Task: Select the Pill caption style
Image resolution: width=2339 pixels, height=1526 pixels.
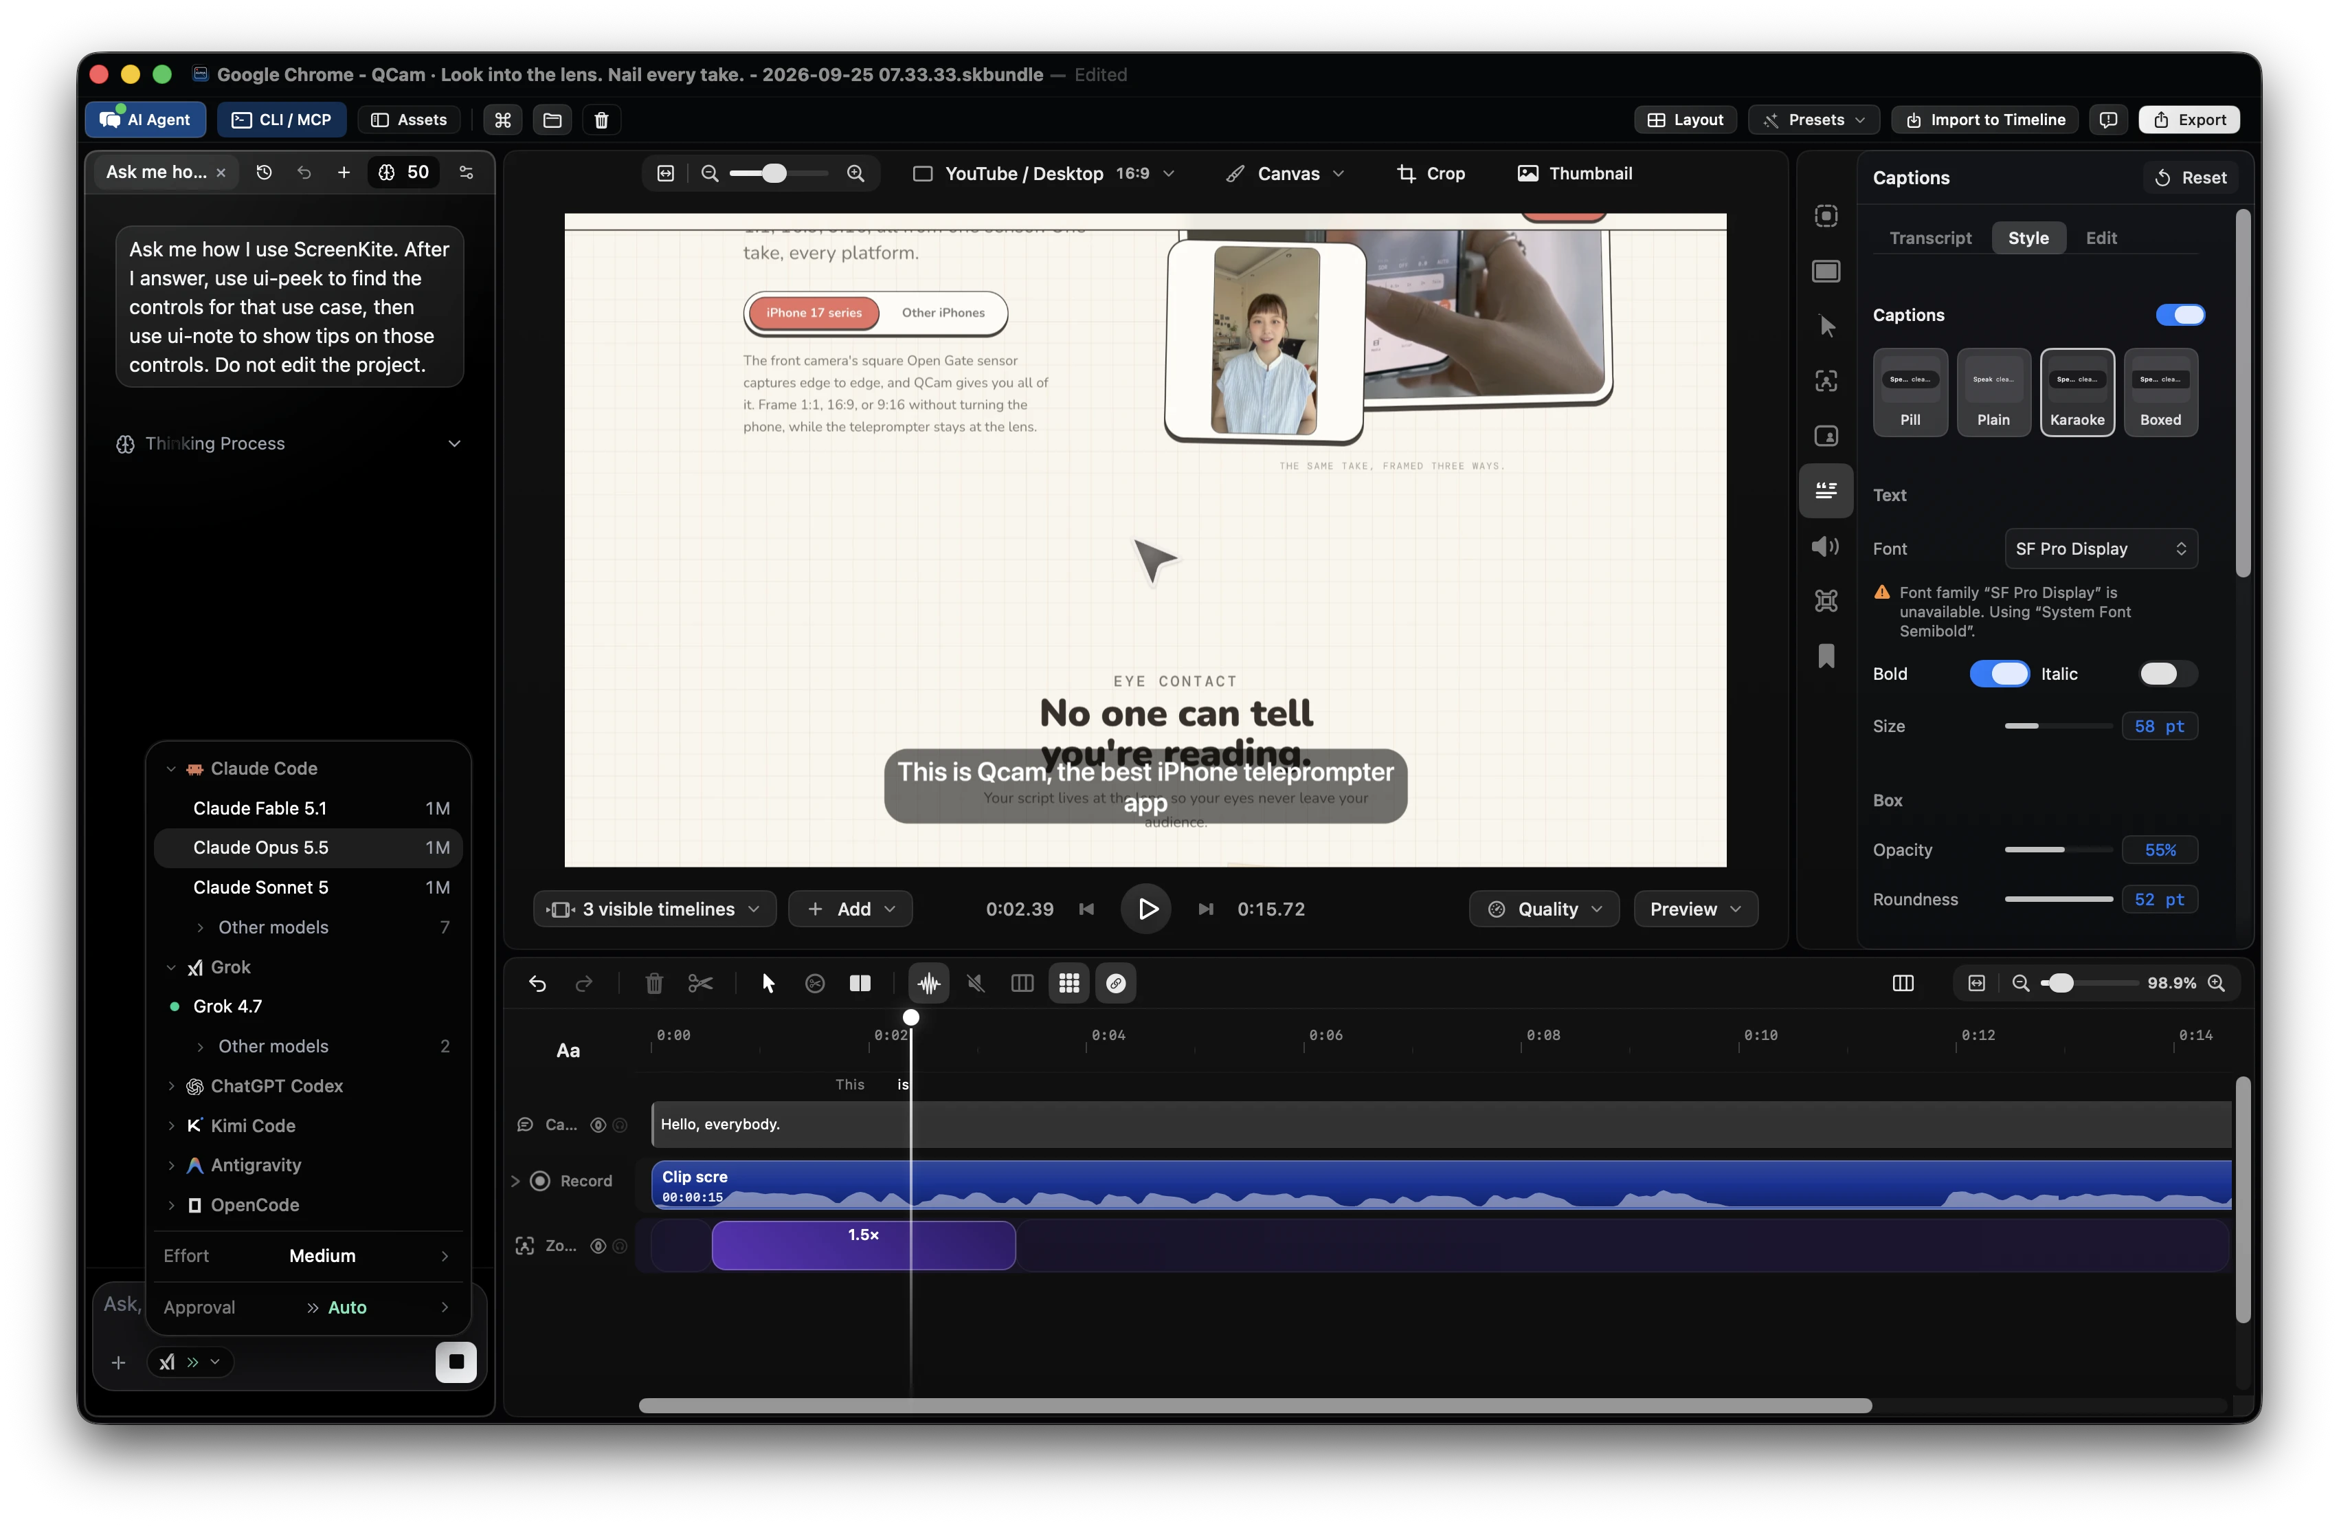Action: click(1910, 392)
